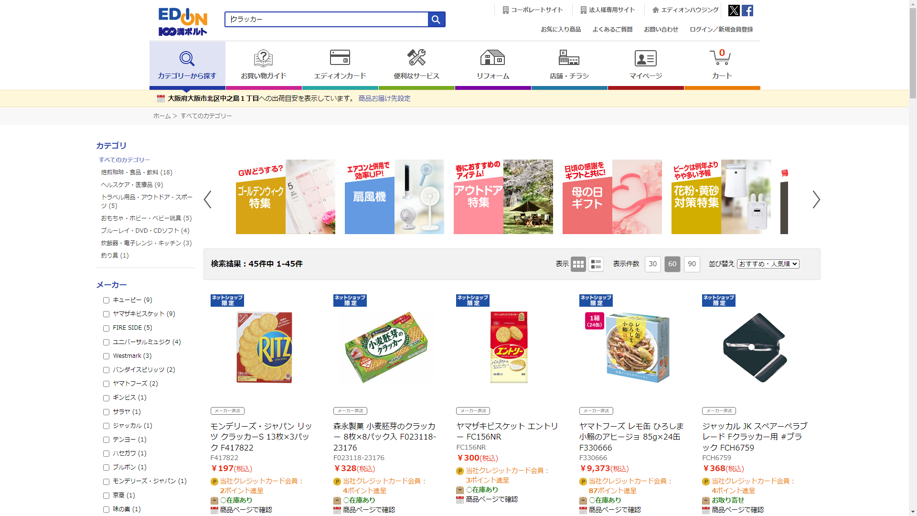Screen dimensions: 917x516
Task: Open the X (Twitter) social icon
Action: (734, 11)
